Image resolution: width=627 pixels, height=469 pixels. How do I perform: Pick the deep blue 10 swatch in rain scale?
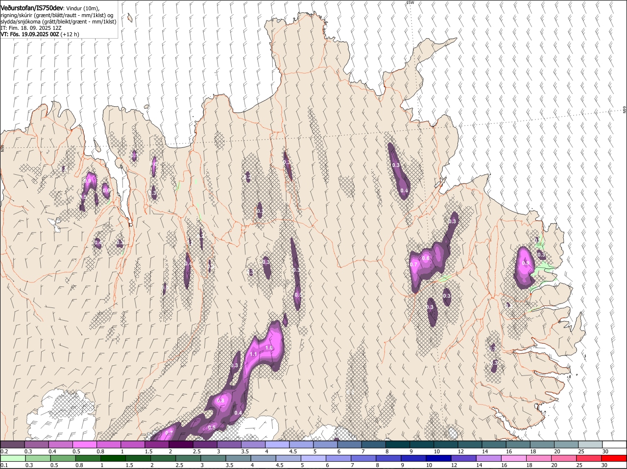(x=439, y=458)
